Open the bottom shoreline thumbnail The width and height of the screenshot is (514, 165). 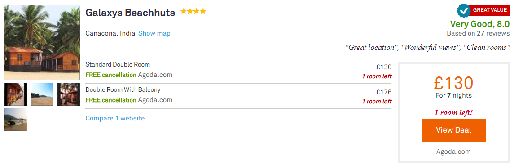pos(15,120)
